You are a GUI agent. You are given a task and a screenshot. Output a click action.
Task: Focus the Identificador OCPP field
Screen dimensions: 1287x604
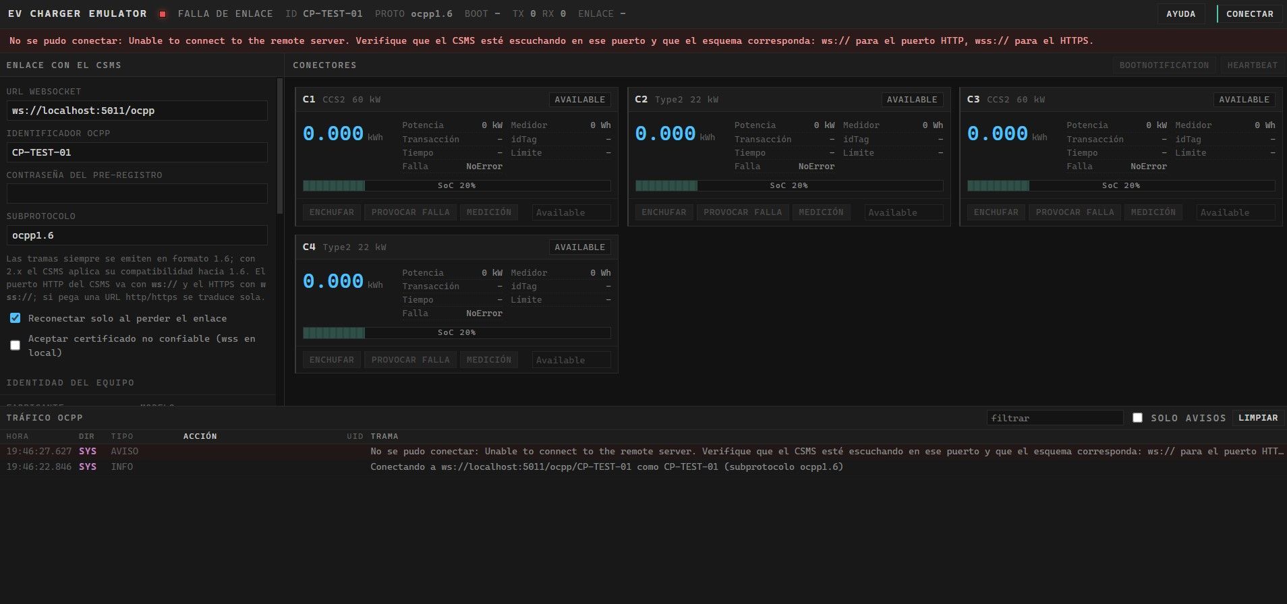coord(137,152)
